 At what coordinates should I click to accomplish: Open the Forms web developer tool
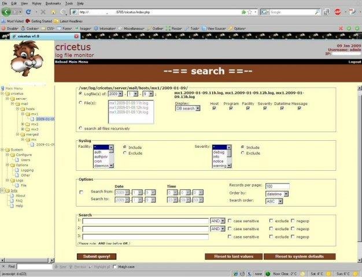65,29
